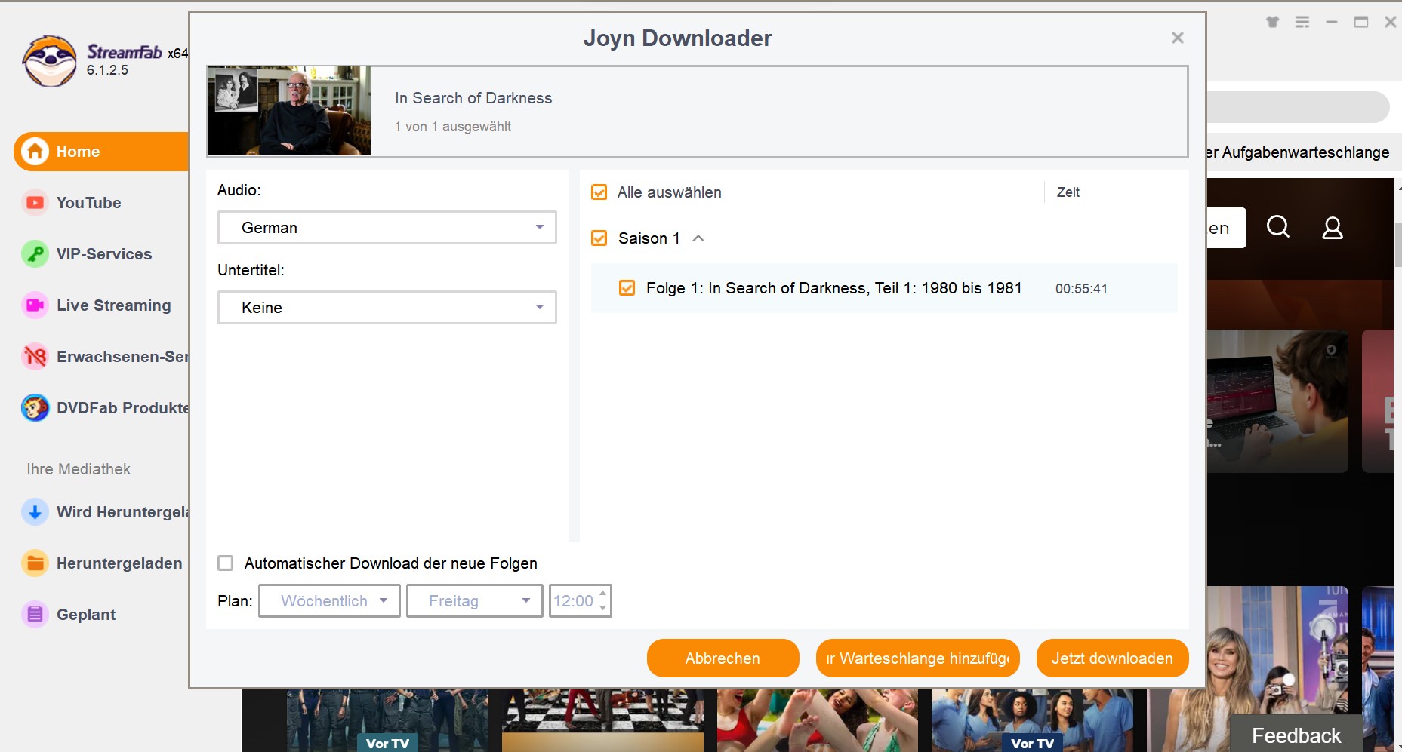Open the Freitag day dropdown

click(x=474, y=601)
